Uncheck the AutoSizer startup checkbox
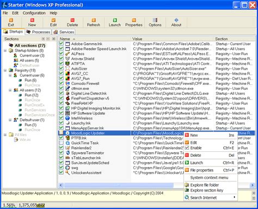The height and width of the screenshot is (209, 258). click(61, 69)
